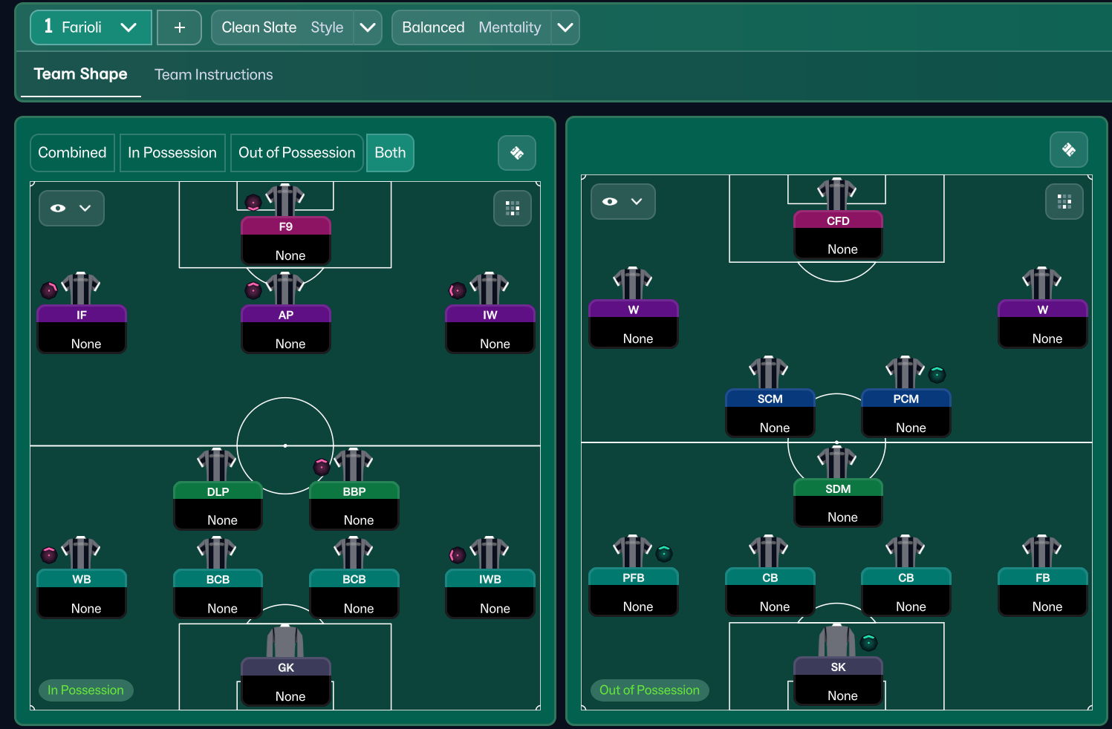Click the diamond icon in the right pitch panel

1068,150
